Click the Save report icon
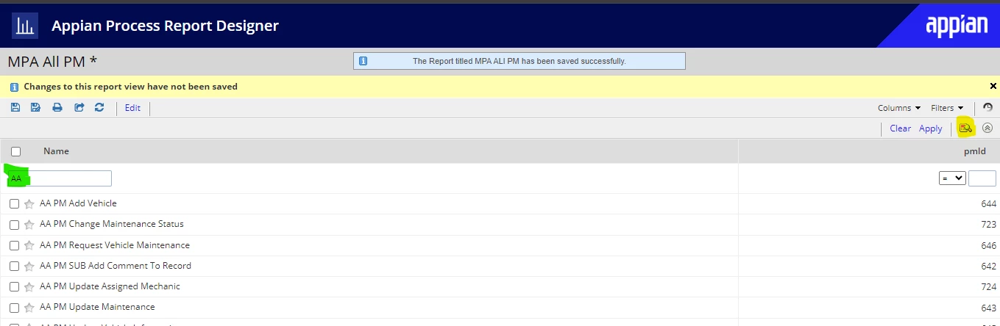The image size is (1000, 326). click(x=15, y=108)
